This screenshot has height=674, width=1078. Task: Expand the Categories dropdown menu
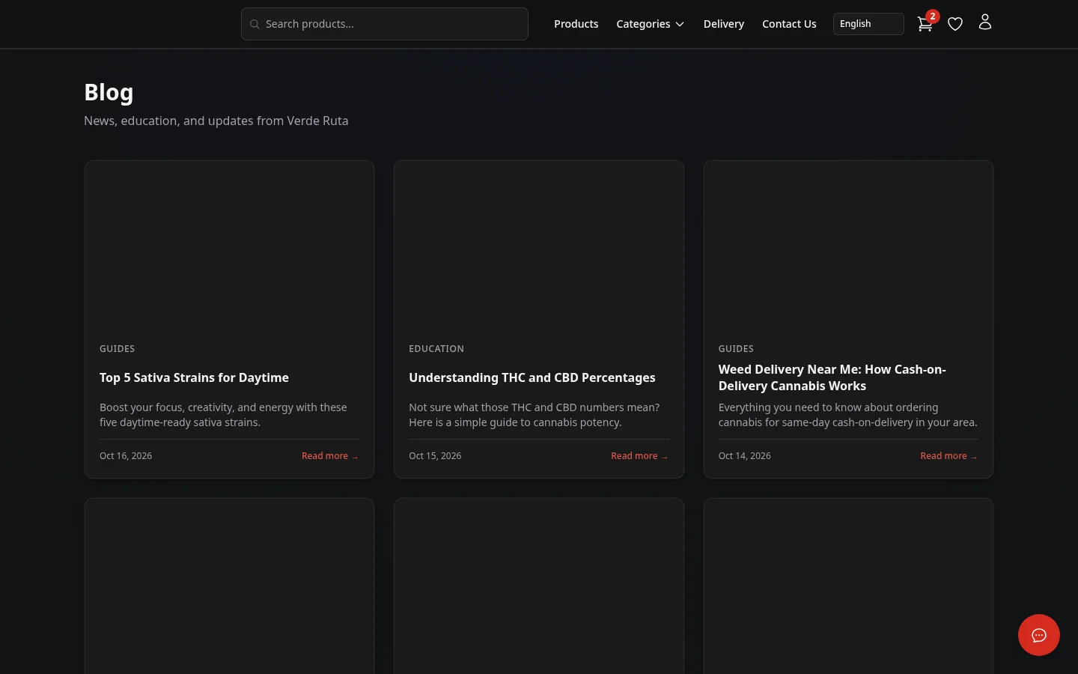click(650, 24)
